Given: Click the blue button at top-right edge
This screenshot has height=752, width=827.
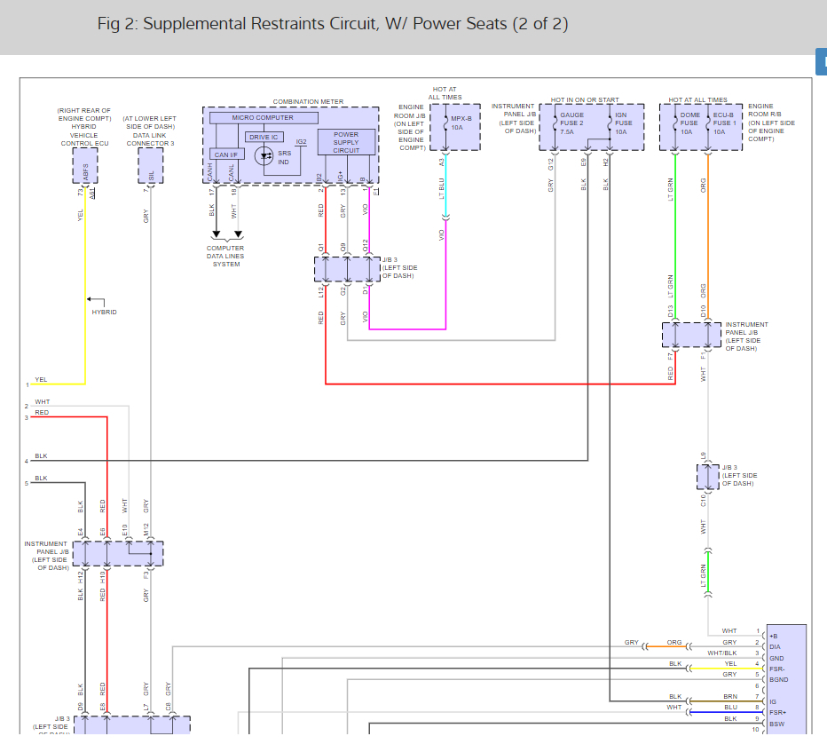Looking at the screenshot, I should click(821, 63).
